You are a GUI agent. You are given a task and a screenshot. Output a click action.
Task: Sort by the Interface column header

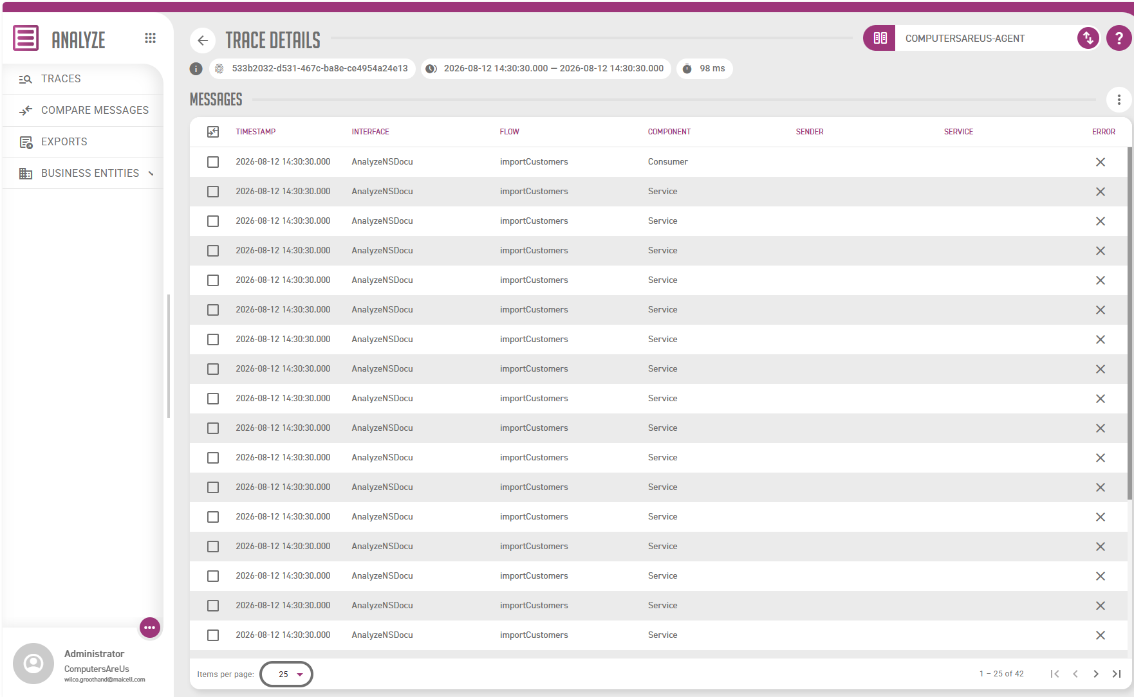point(370,132)
